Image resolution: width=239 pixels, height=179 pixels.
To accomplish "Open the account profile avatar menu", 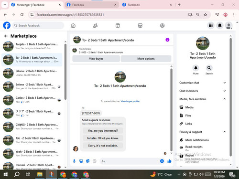I will click(228, 25).
